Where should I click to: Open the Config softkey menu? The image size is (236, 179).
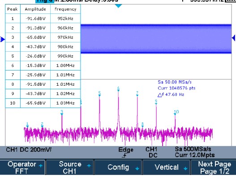coord(118,167)
